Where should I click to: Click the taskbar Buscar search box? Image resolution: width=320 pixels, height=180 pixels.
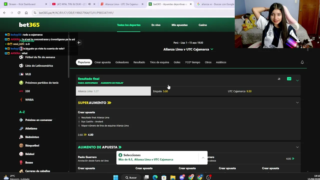tap(131, 177)
